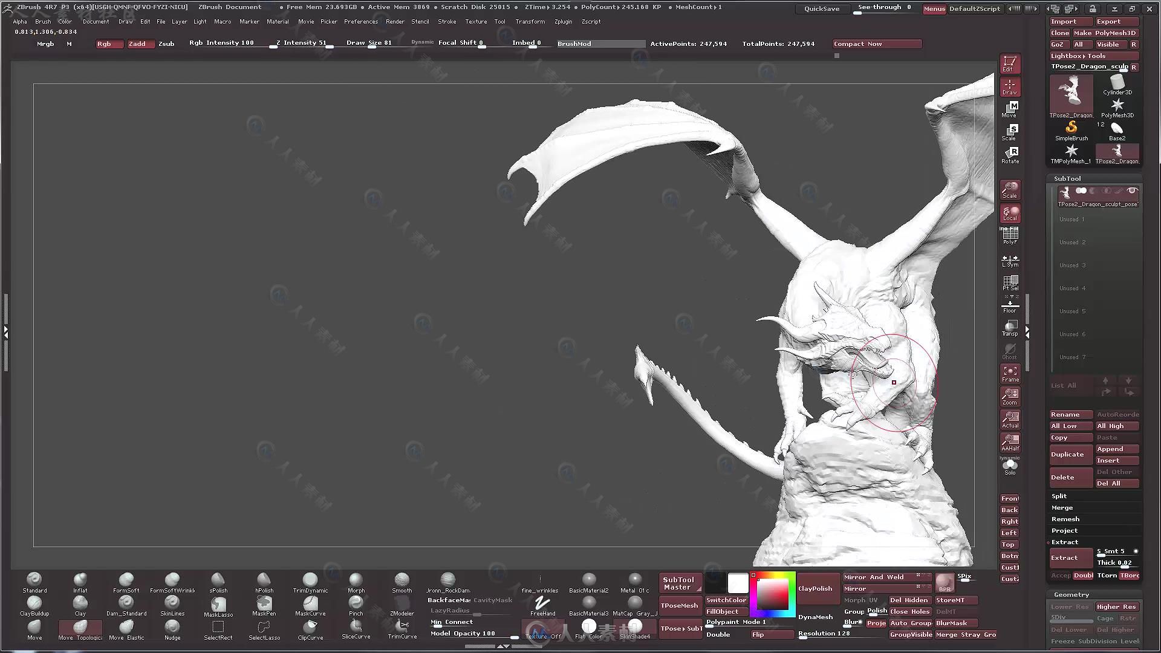The width and height of the screenshot is (1161, 653).
Task: Click the Make PolyMesh3D button
Action: [x=1105, y=33]
